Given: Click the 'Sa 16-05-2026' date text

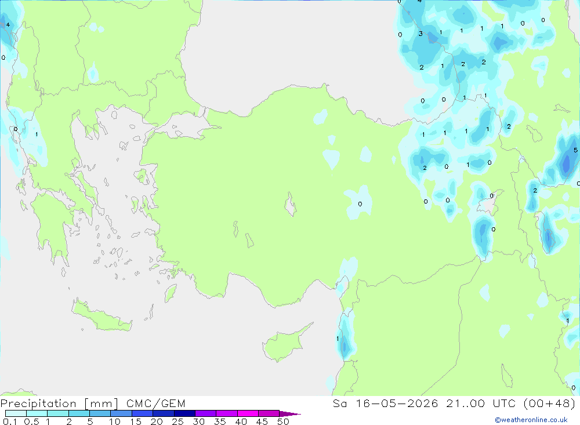Looking at the screenshot, I should (x=386, y=404).
